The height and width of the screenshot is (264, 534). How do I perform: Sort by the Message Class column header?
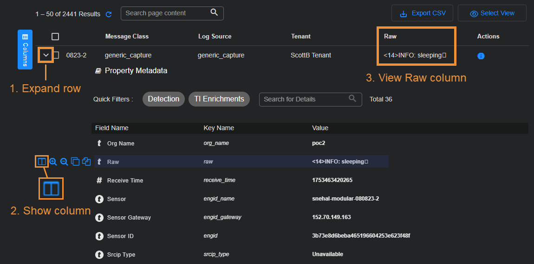(127, 36)
